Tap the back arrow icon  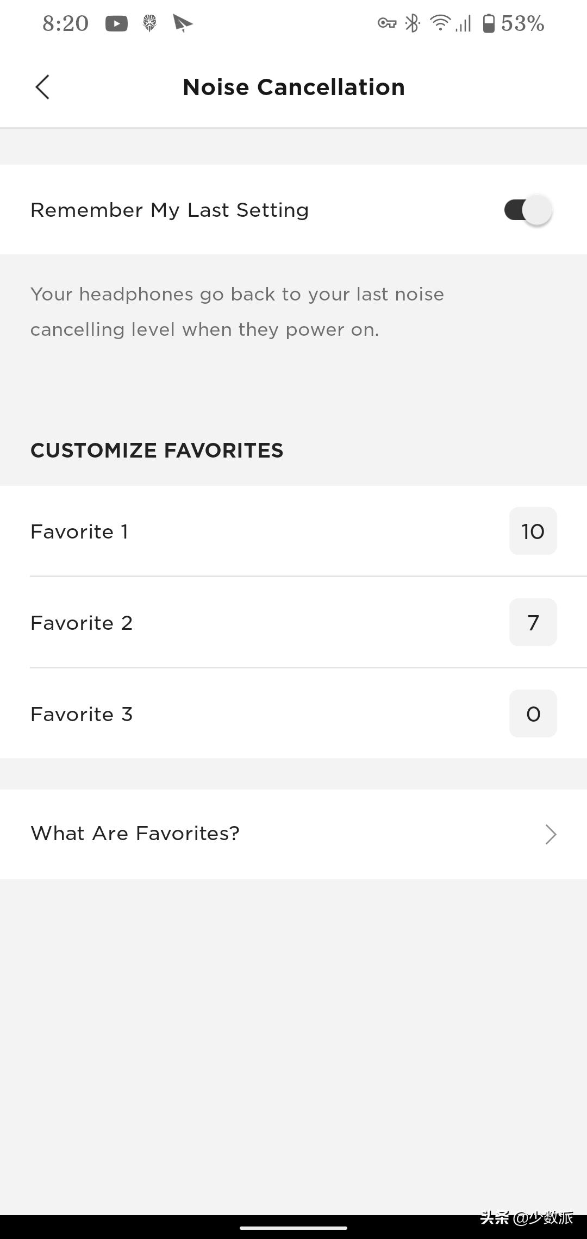tap(42, 87)
